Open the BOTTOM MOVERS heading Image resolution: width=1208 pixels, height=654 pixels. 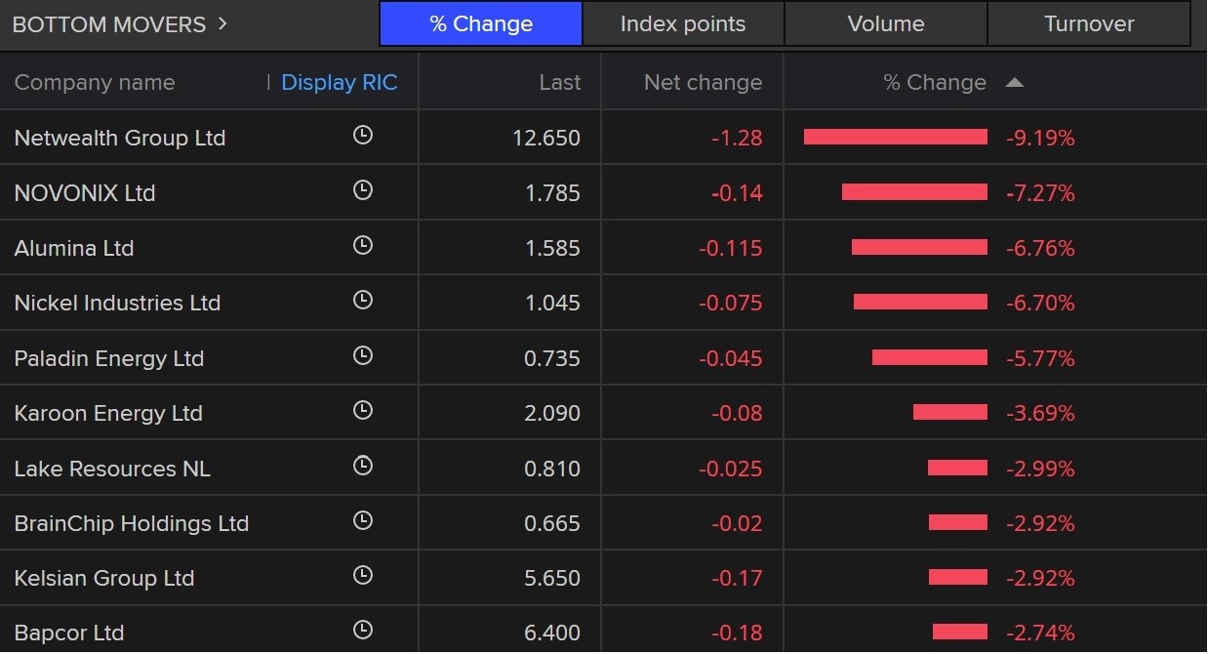108,24
